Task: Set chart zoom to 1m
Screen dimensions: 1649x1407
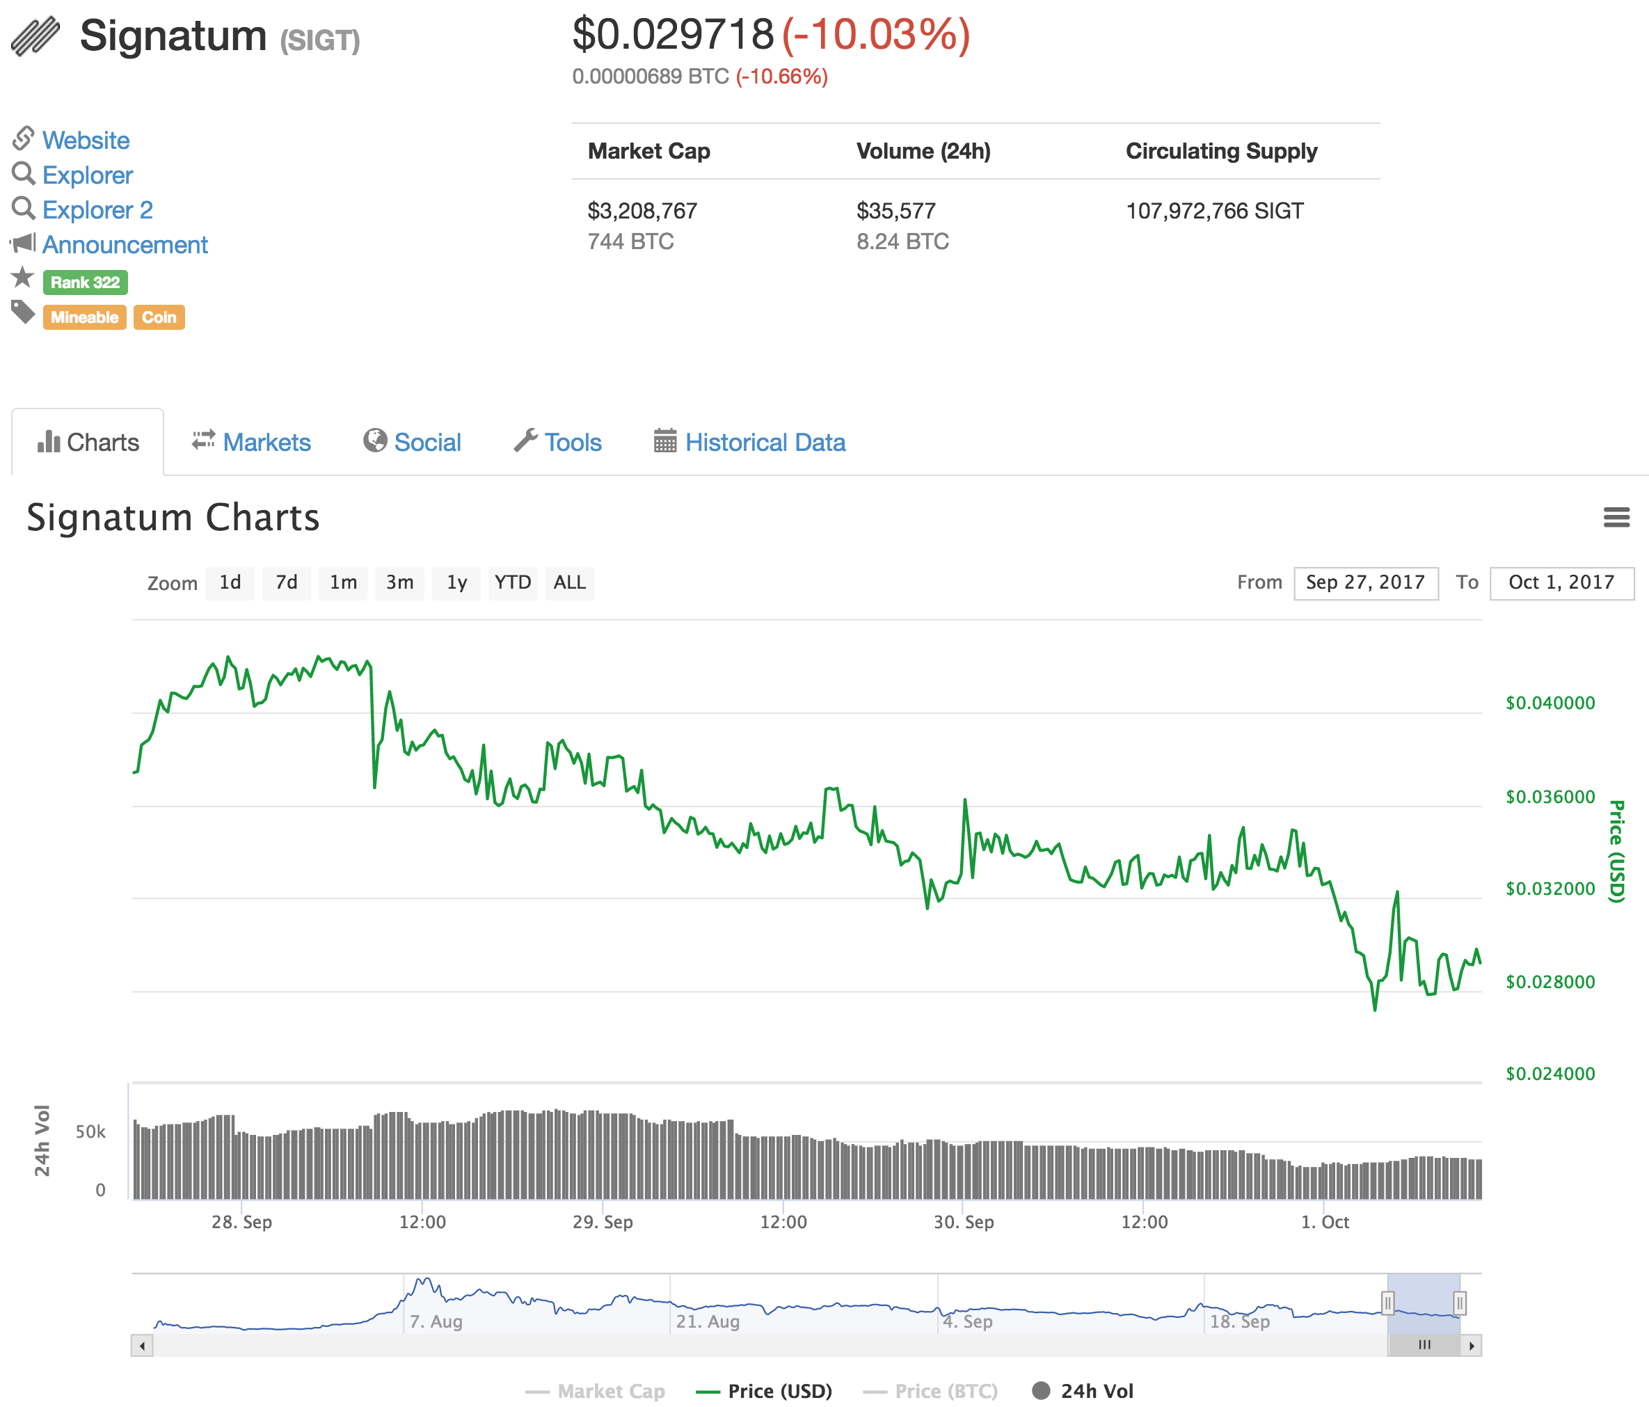Action: pyautogui.click(x=343, y=582)
